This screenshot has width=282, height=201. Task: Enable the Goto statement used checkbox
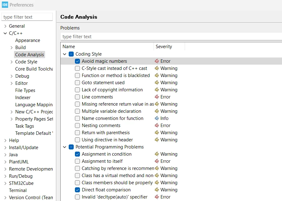pyautogui.click(x=77, y=83)
